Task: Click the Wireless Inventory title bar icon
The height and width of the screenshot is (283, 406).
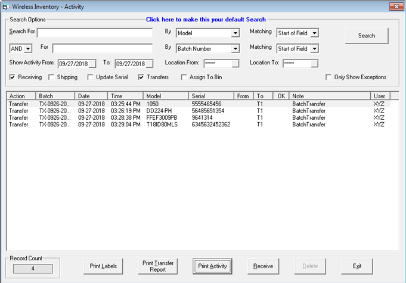Action: [x=5, y=7]
